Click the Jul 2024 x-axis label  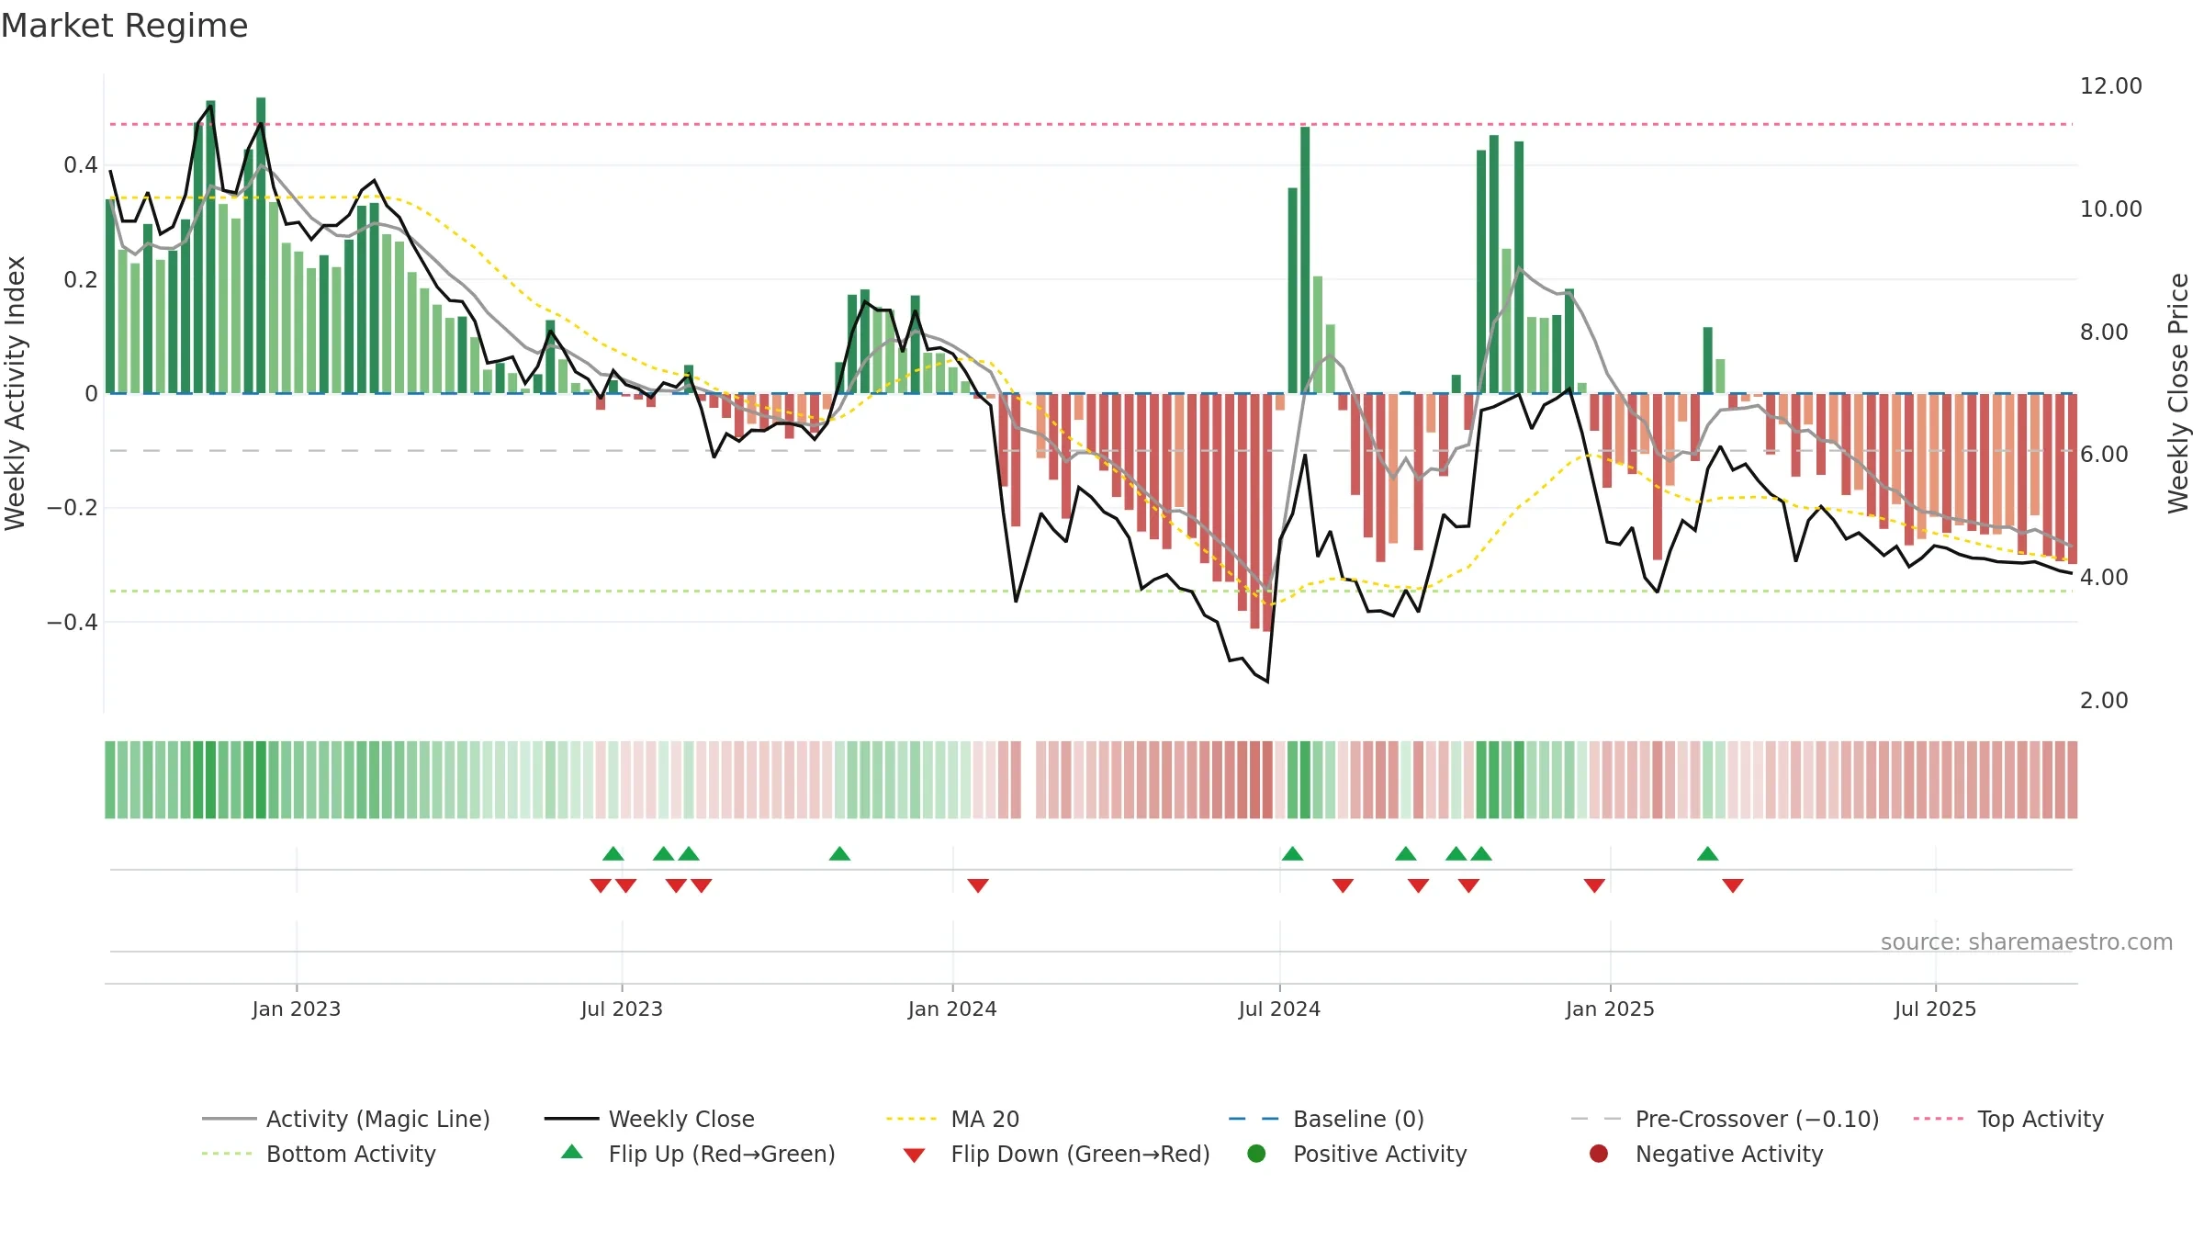1279,1009
